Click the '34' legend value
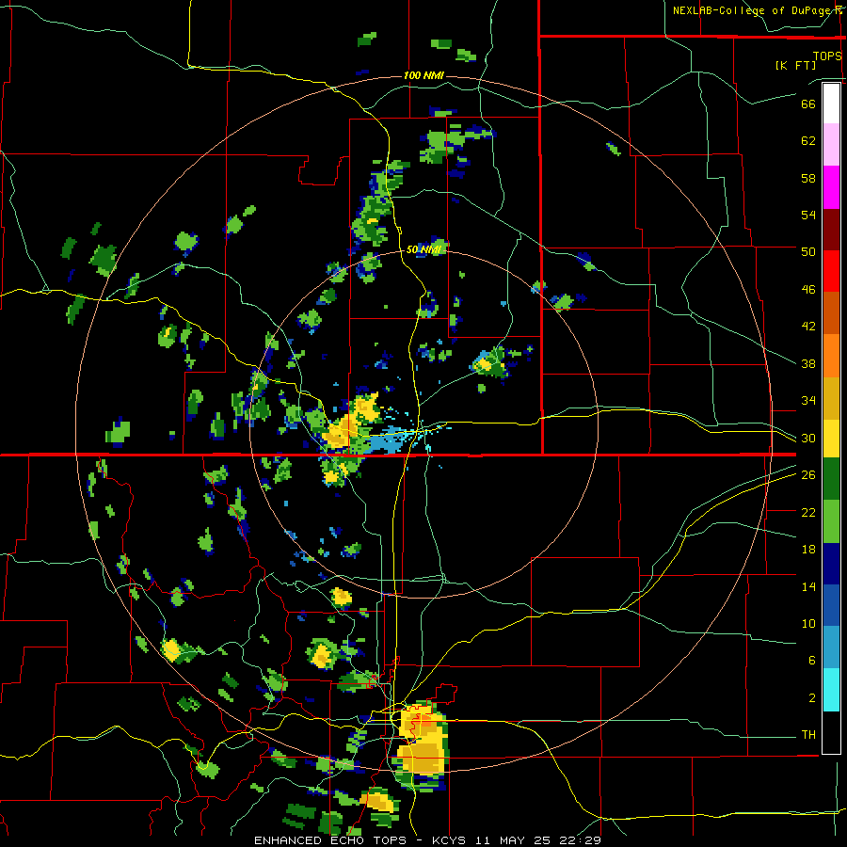847x847 pixels. (808, 400)
